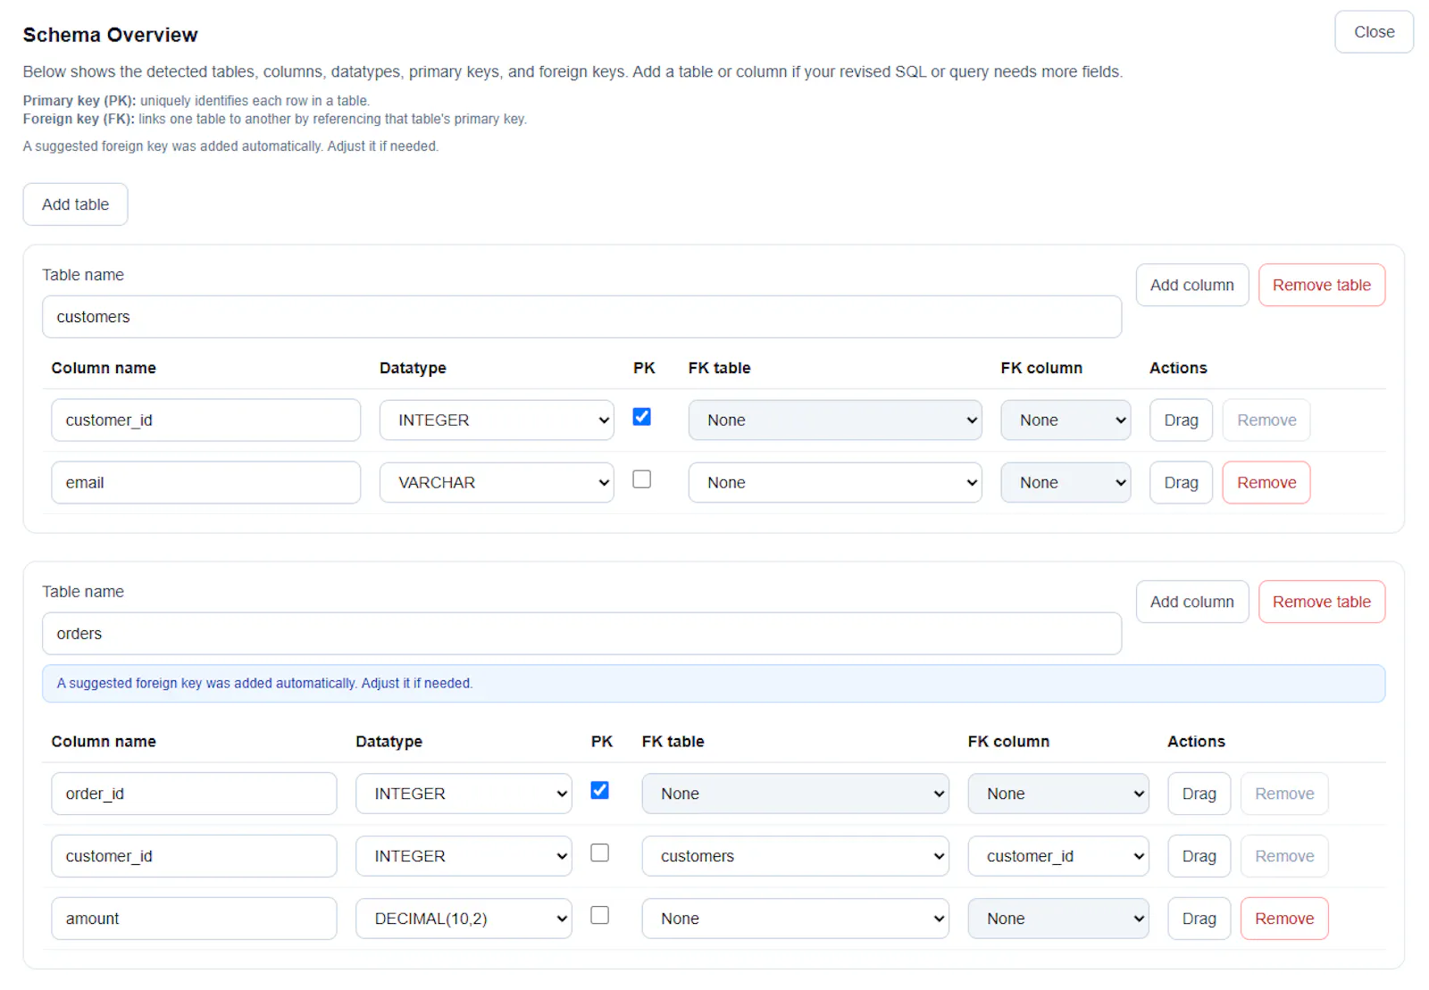Open FK table dropdown for email column

pyautogui.click(x=835, y=483)
